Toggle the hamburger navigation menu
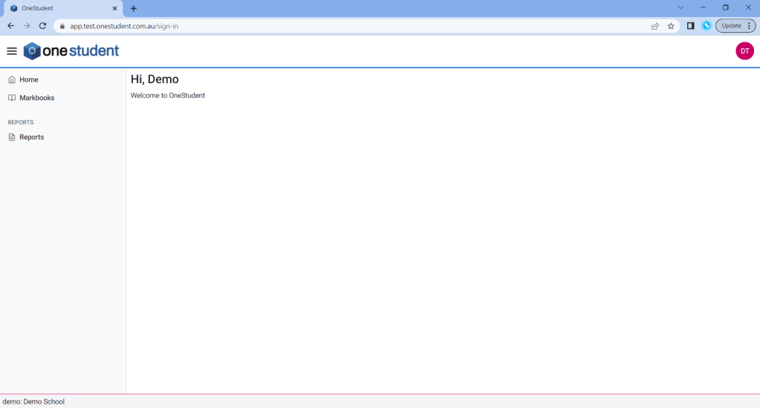The height and width of the screenshot is (408, 760). coord(12,51)
